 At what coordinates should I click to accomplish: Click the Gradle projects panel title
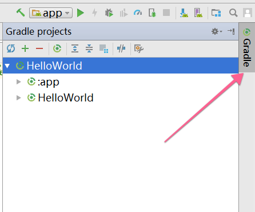[x=38, y=31]
